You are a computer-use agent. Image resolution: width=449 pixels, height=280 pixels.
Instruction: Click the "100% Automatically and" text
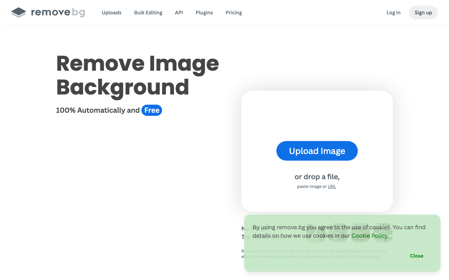point(98,110)
